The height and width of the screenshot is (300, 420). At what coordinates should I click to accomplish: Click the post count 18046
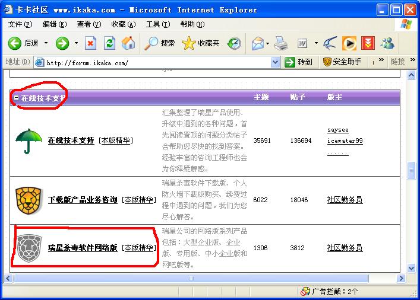pyautogui.click(x=299, y=200)
